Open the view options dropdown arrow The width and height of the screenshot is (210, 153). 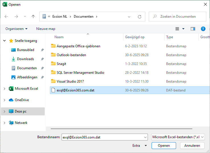183,29
